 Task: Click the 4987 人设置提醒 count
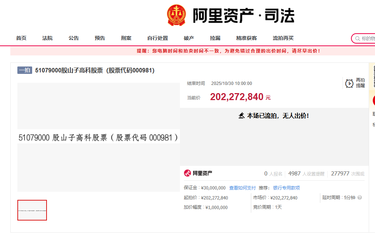click(306, 174)
